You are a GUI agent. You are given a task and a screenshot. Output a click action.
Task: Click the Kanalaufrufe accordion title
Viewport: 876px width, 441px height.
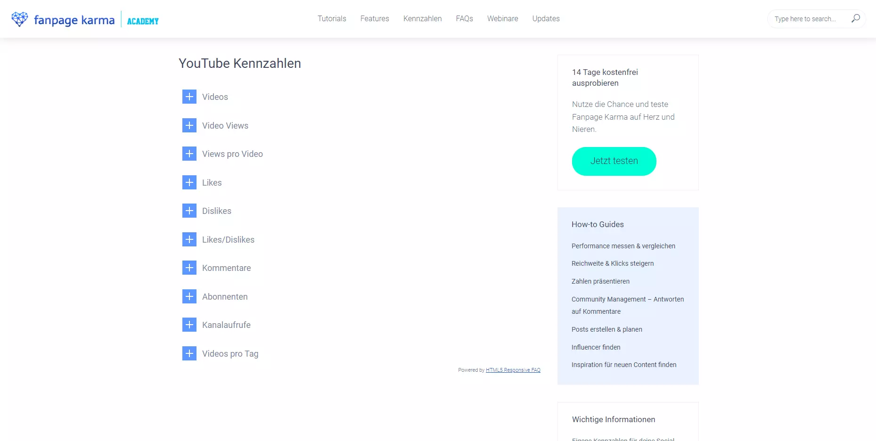(x=226, y=325)
